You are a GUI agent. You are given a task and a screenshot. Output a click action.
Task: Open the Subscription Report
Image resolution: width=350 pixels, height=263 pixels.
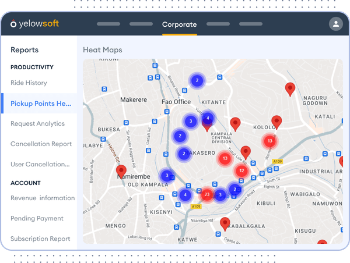40,239
